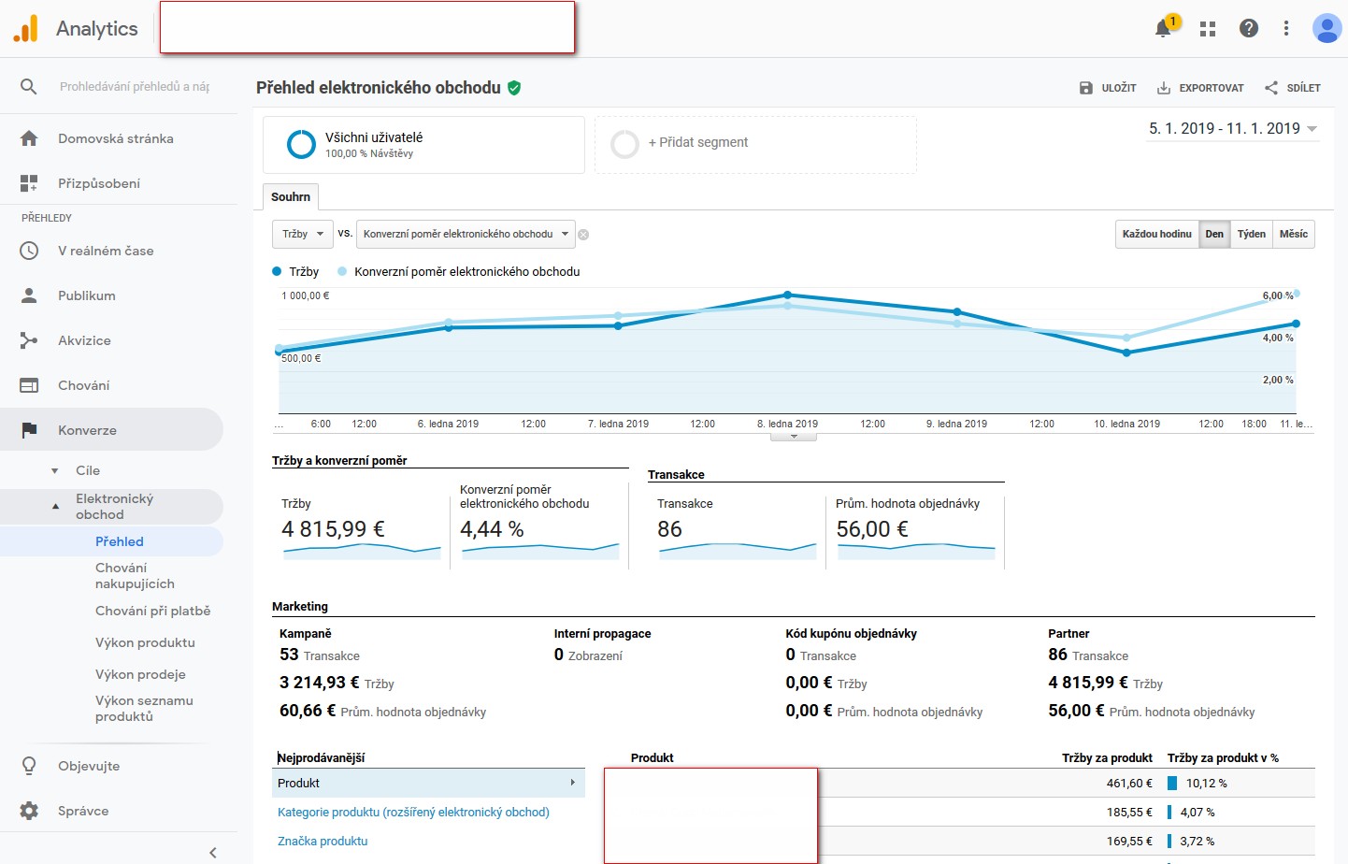Click the report search input field

134,86
